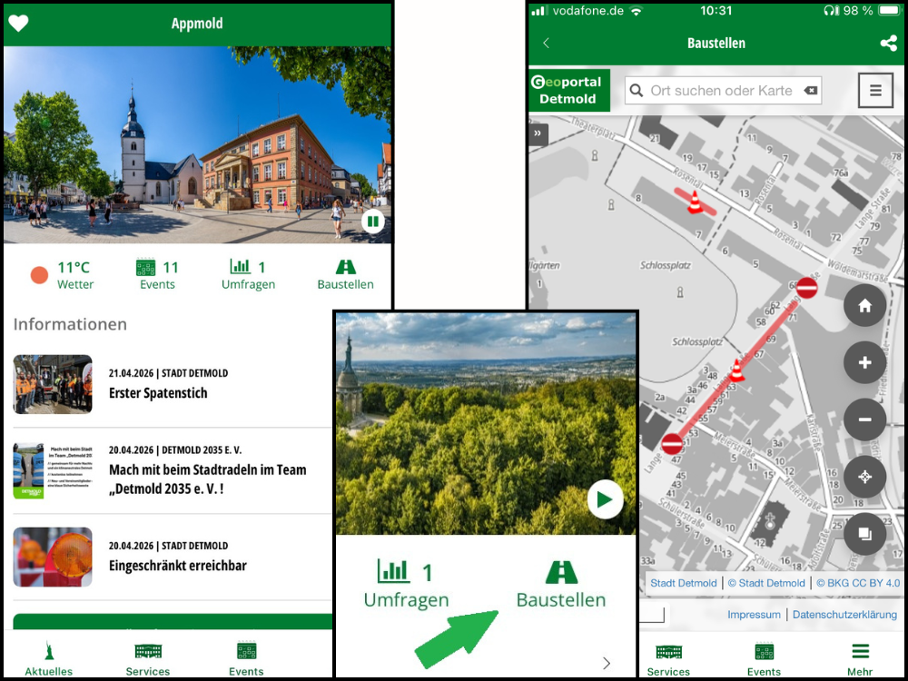Open the Wetter 11°C widget
The height and width of the screenshot is (681, 908).
coord(63,274)
